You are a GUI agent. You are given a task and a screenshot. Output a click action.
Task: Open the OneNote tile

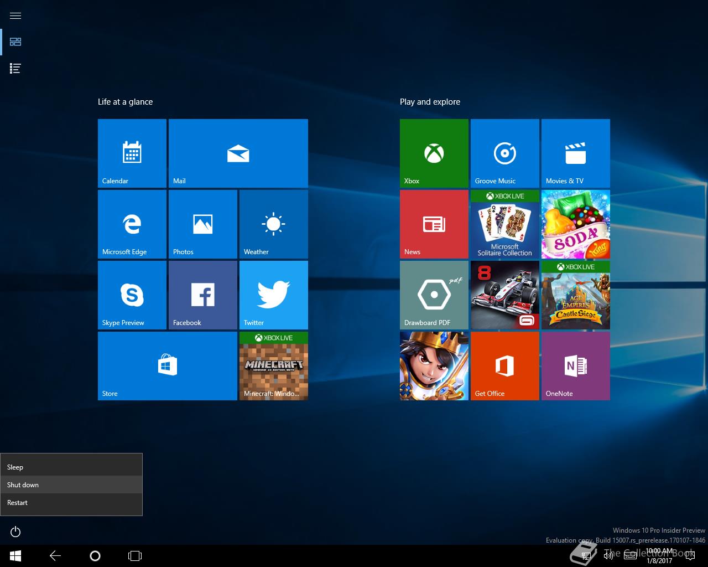pos(576,366)
